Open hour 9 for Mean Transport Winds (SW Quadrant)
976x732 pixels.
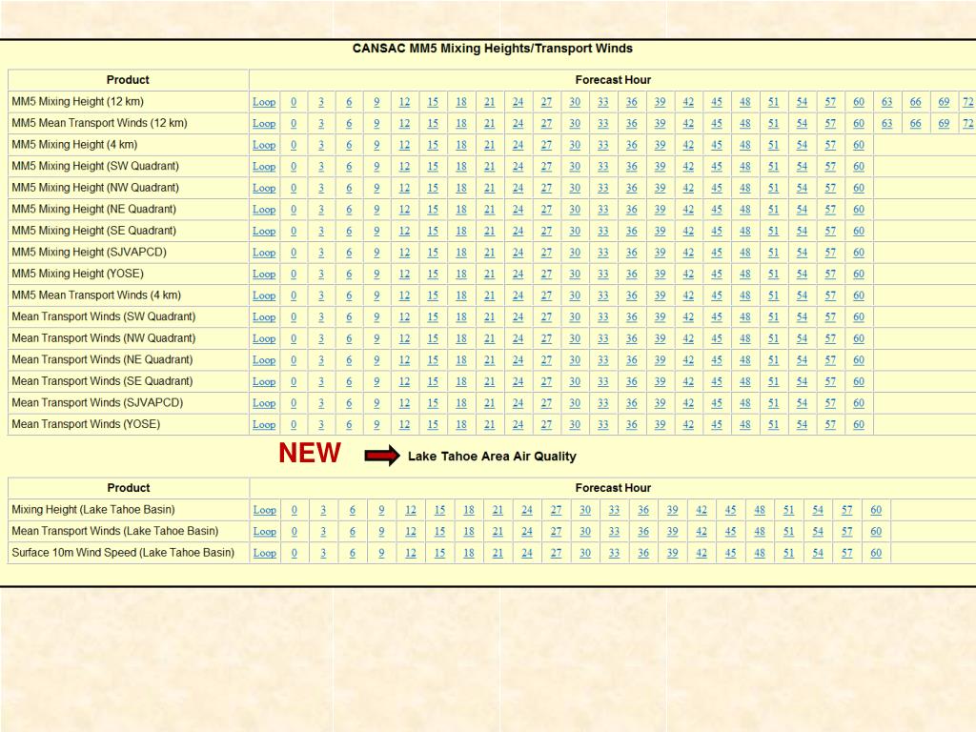[x=376, y=317]
